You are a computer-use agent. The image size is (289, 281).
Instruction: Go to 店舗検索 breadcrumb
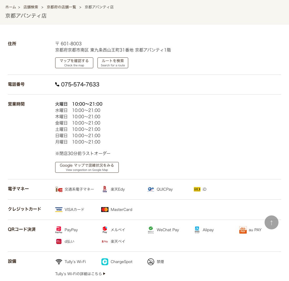[x=30, y=7]
